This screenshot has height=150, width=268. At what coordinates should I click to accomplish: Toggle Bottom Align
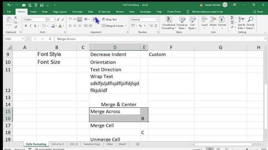coord(80,20)
